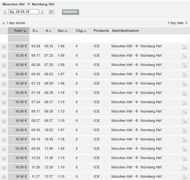Follow the '1 day later' link
This screenshot has width=190, height=180.
tap(178, 23)
